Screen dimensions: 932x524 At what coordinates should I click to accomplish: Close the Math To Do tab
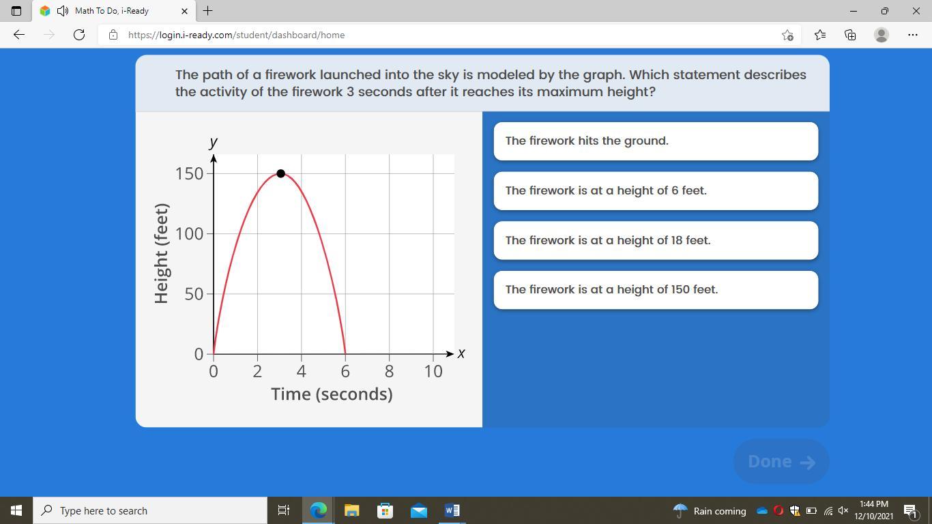(x=184, y=11)
